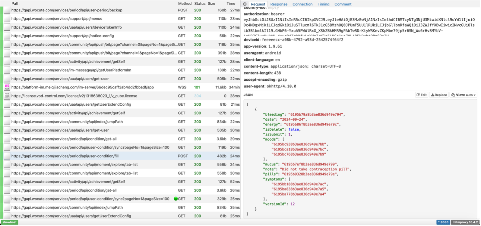Show the Connection tab
The width and height of the screenshot is (481, 226).
click(302, 4)
